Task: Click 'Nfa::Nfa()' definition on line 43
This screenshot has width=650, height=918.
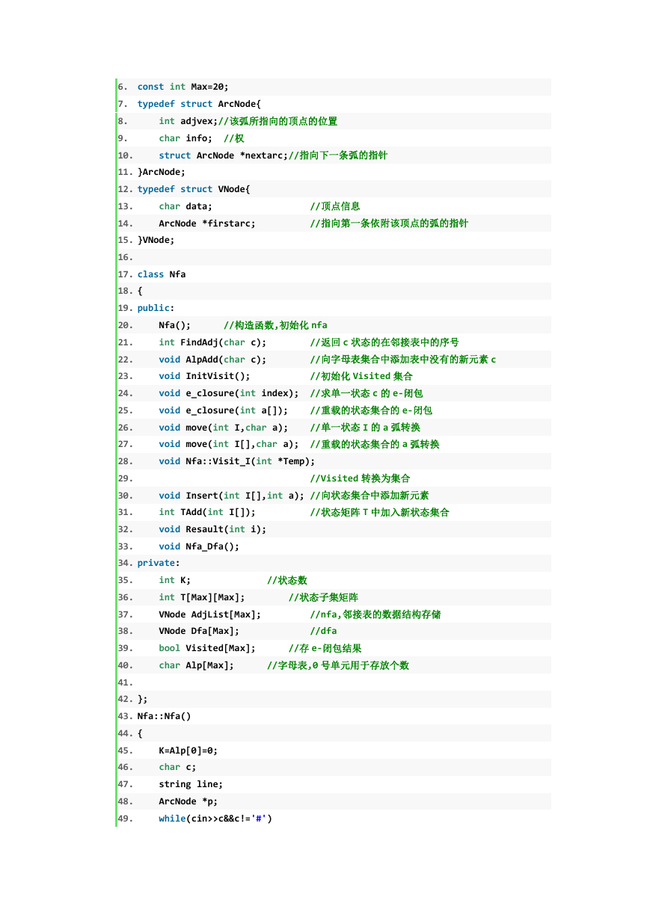Action: tap(165, 716)
